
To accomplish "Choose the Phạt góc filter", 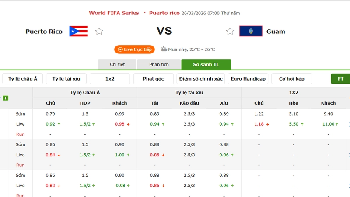I will tap(154, 79).
